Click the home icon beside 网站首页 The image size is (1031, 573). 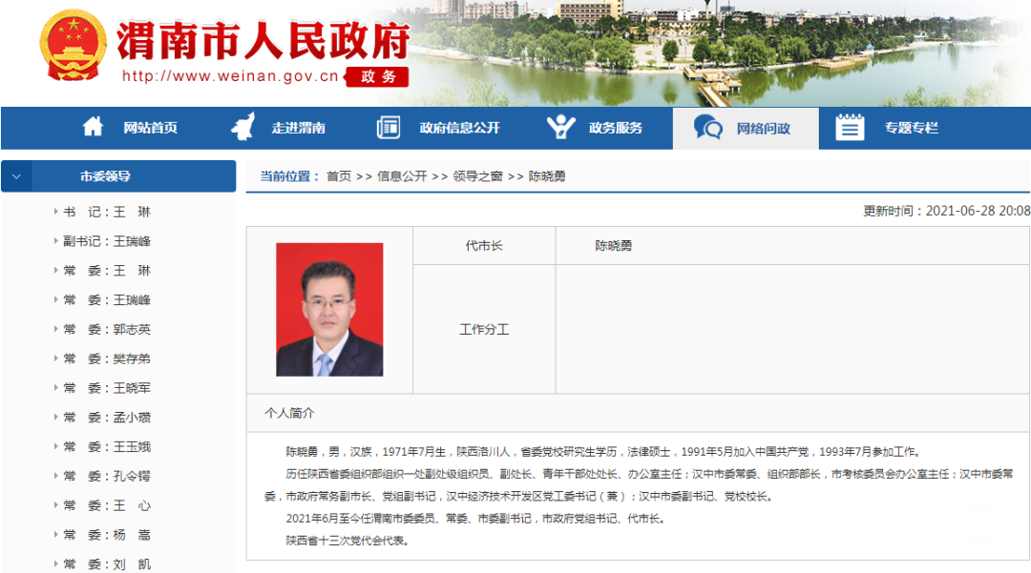coord(93,128)
